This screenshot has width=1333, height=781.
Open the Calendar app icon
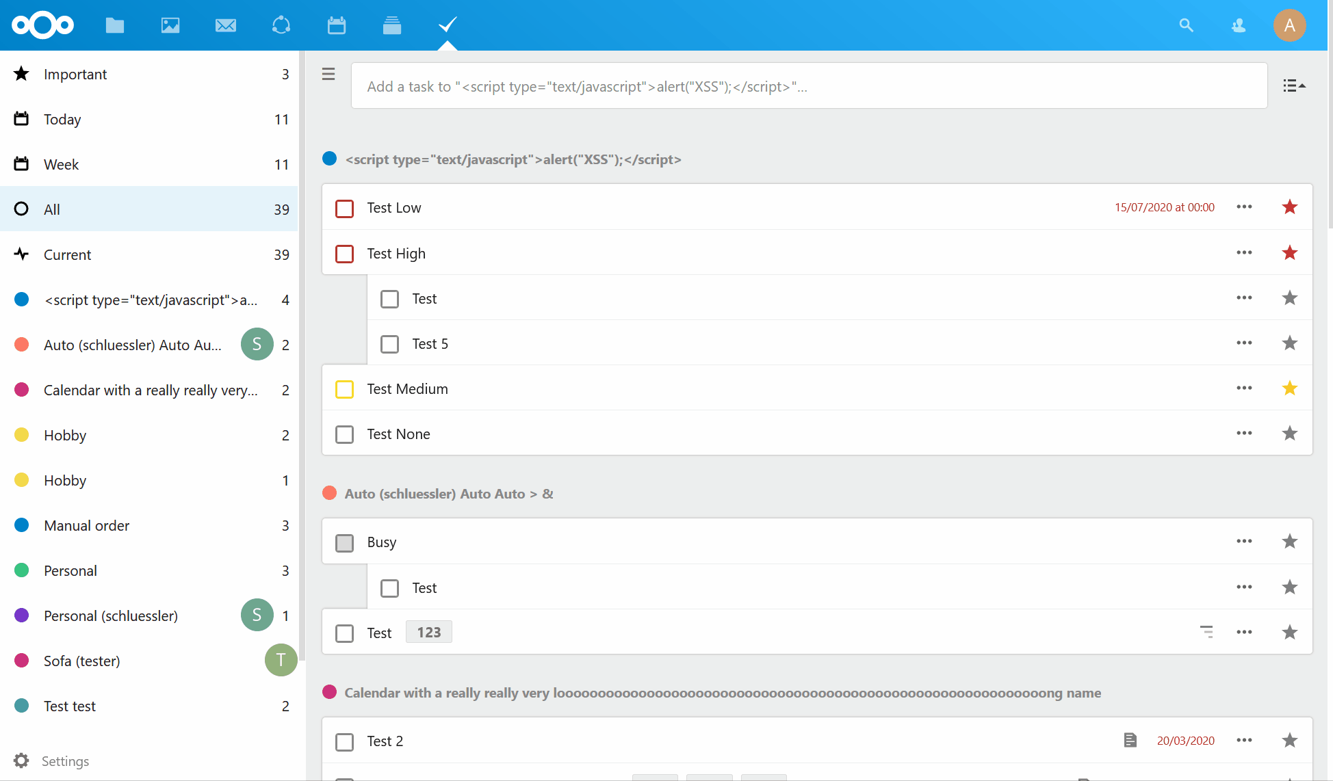337,25
